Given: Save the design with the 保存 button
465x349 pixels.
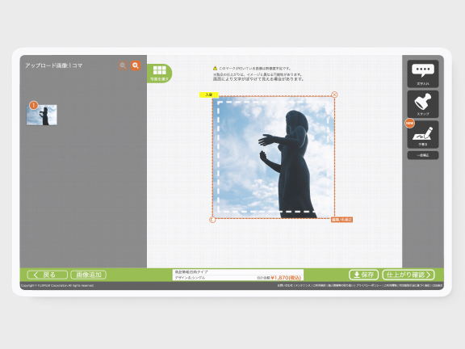Looking at the screenshot, I should pos(363,275).
